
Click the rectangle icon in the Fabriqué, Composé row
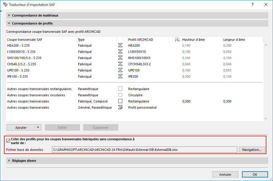[x=120, y=101]
